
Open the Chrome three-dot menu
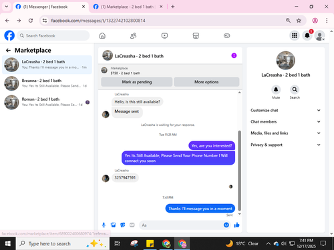click(x=327, y=21)
